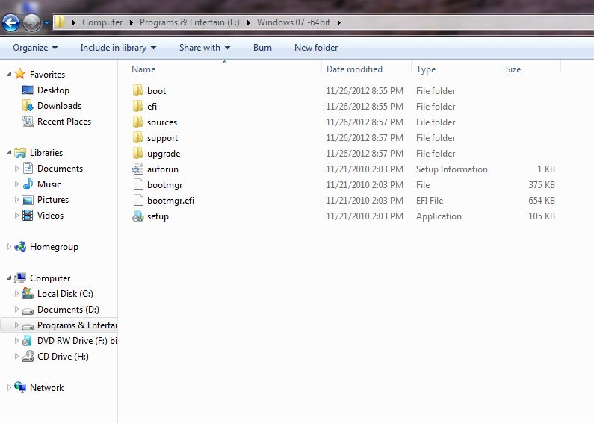Select Computer in the address breadcrumb
The width and height of the screenshot is (594, 423).
(x=102, y=22)
